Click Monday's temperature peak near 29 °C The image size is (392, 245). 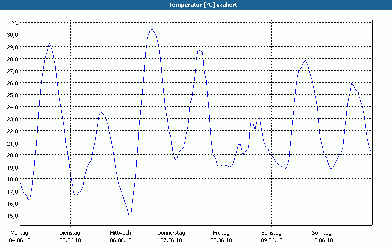click(49, 43)
